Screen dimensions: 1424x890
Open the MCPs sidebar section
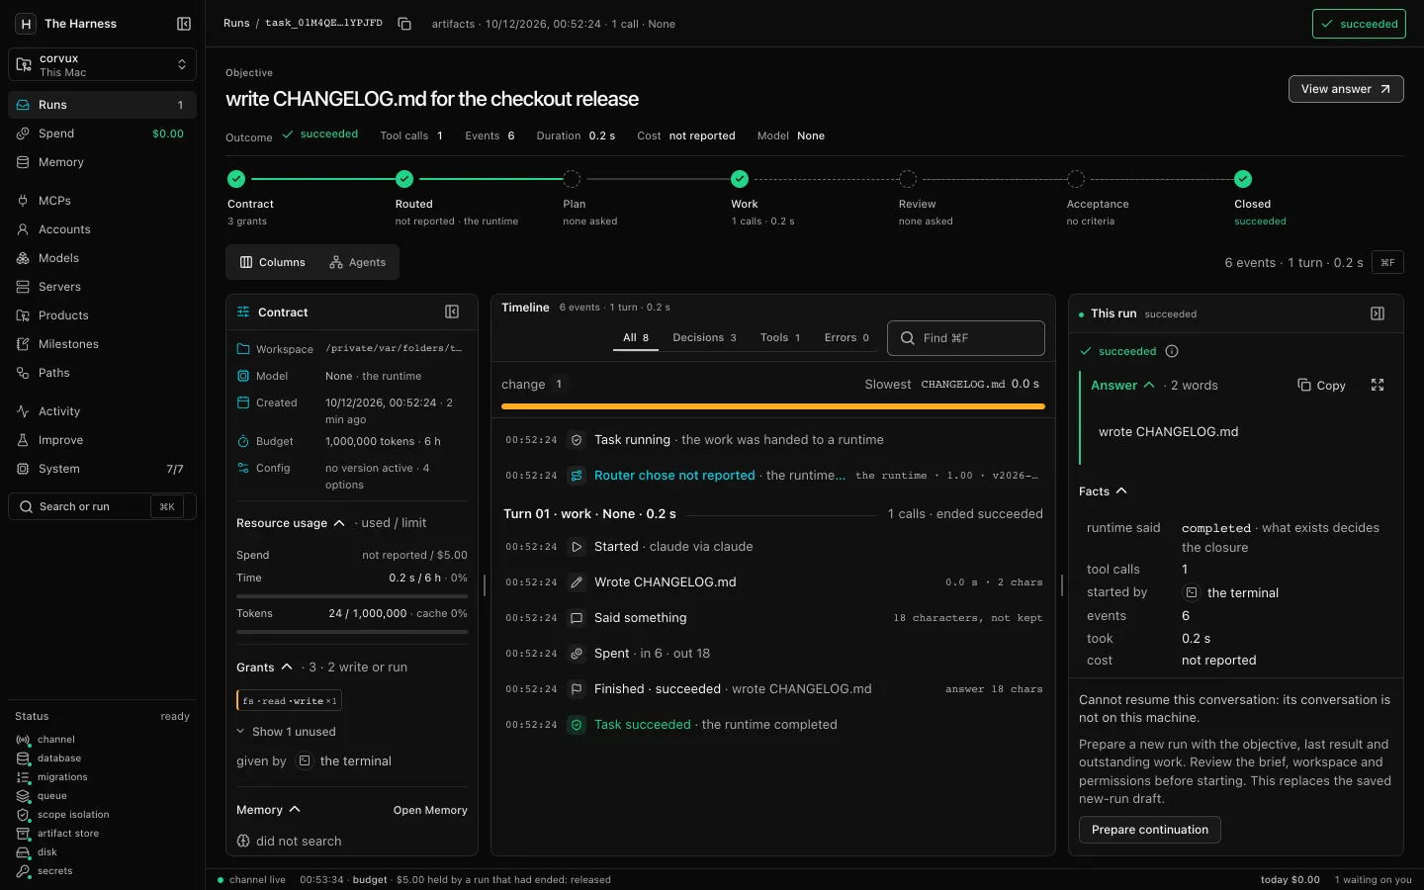(102, 201)
